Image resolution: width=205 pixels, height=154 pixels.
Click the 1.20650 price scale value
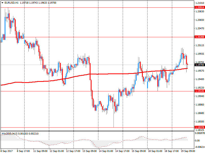click(x=200, y=20)
